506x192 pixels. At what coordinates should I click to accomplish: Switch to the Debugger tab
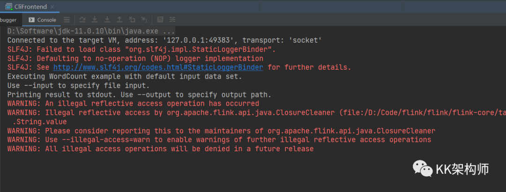[8, 20]
